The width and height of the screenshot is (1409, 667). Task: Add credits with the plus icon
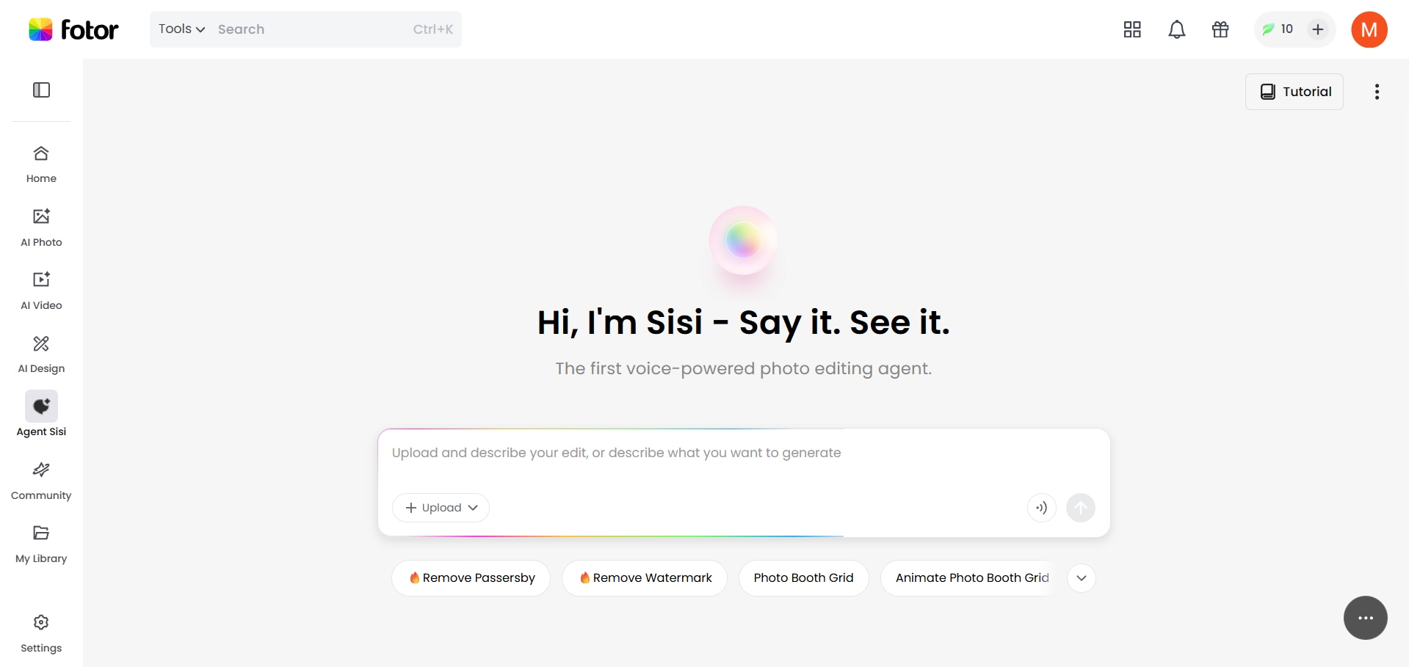pyautogui.click(x=1318, y=29)
